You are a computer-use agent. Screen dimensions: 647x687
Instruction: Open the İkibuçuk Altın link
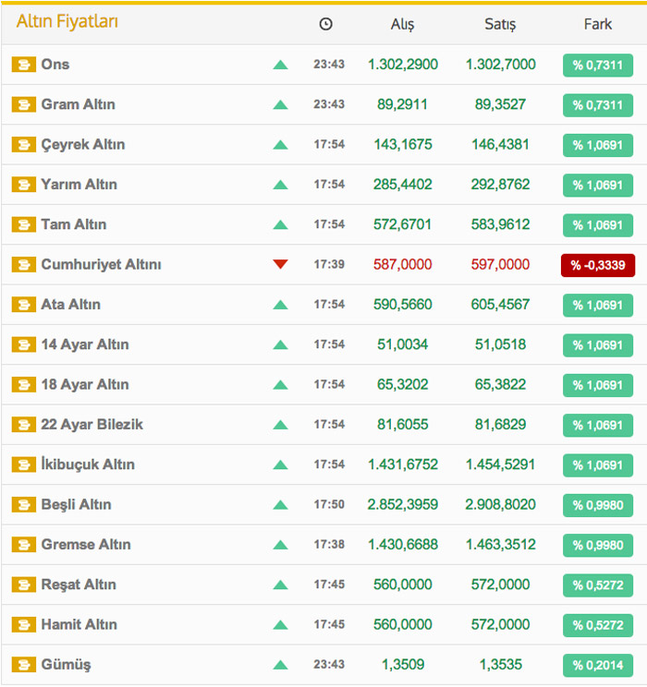point(88,464)
